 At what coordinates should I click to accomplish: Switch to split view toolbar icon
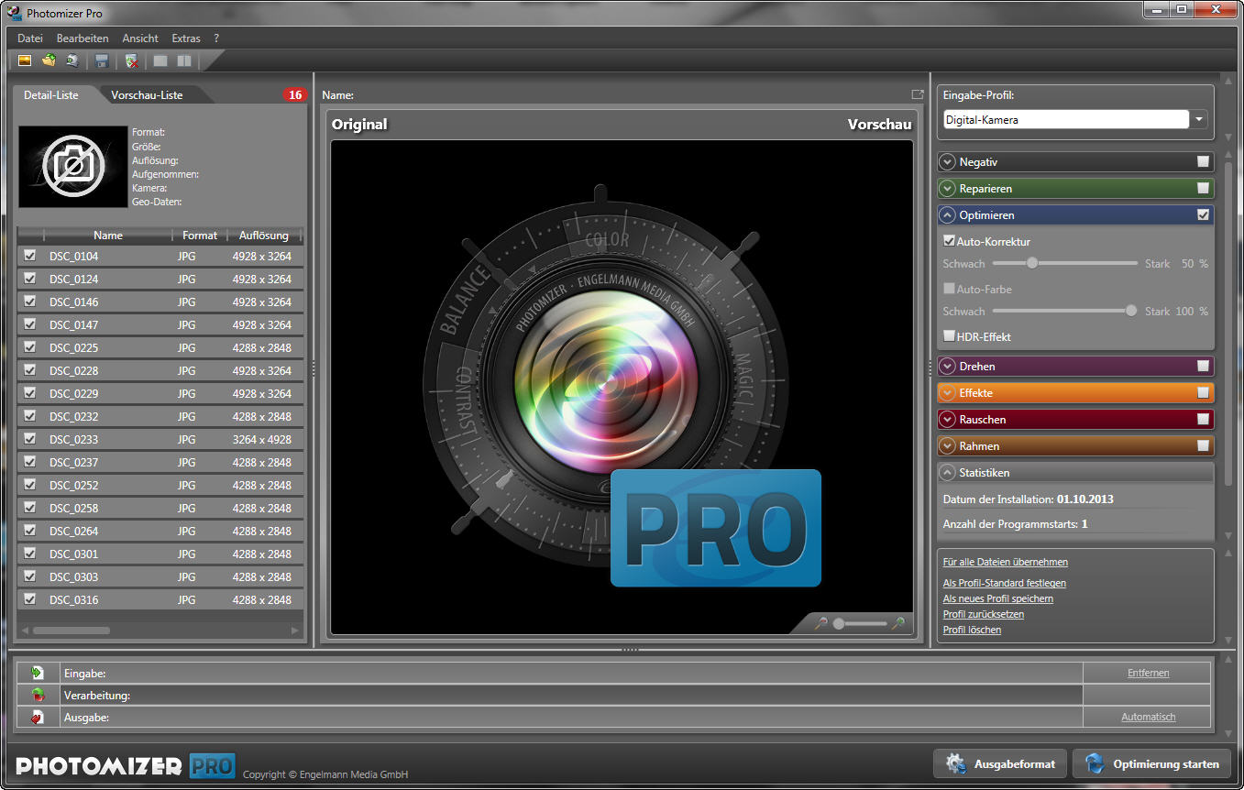coord(184,61)
